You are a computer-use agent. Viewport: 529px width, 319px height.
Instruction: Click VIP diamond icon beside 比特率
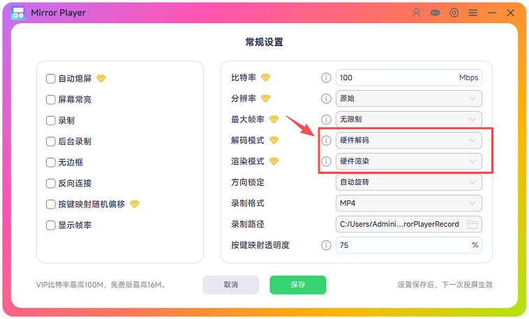pos(265,77)
